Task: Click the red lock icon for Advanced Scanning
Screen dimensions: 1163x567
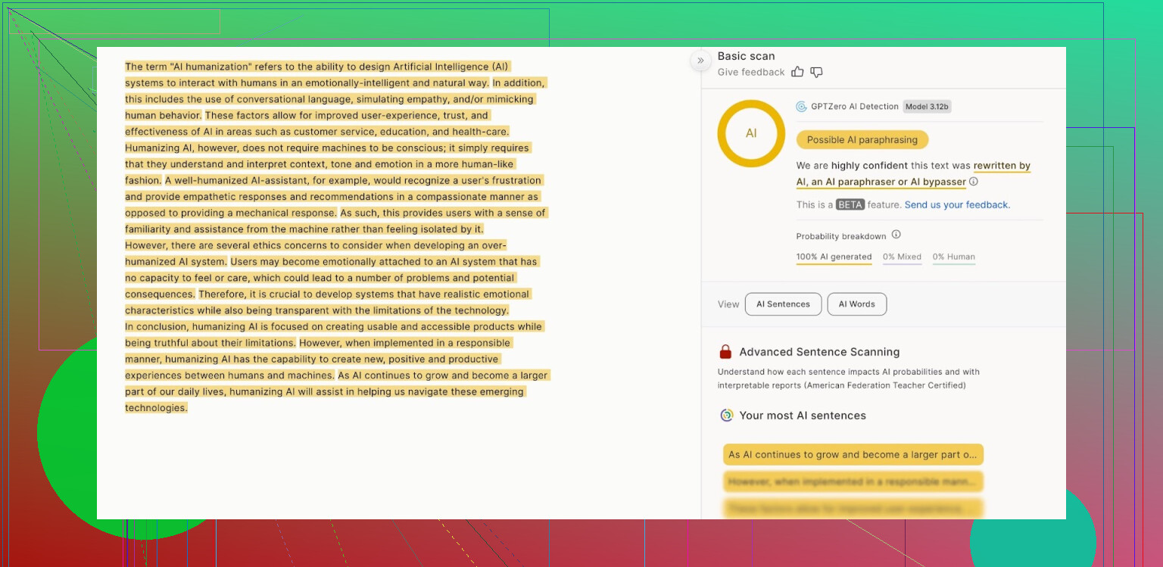Action: pyautogui.click(x=725, y=352)
